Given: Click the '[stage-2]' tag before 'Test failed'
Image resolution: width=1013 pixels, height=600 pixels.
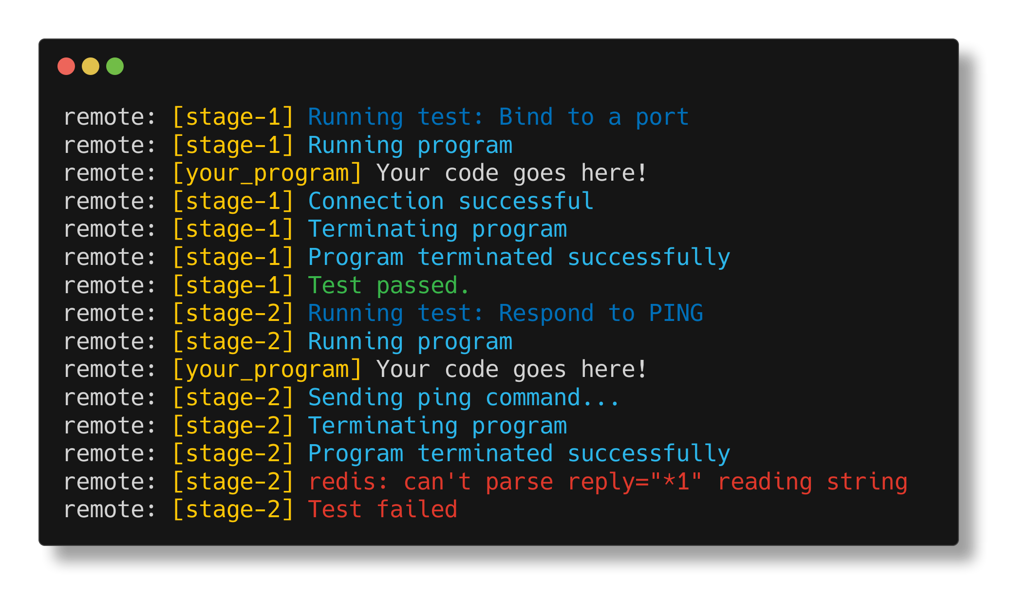Looking at the screenshot, I should pyautogui.click(x=233, y=510).
